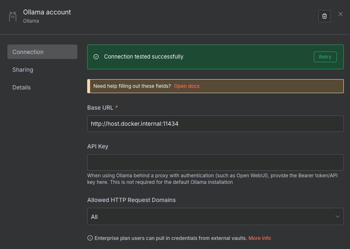Click into the Base URL field
The image size is (350, 249).
pos(215,124)
